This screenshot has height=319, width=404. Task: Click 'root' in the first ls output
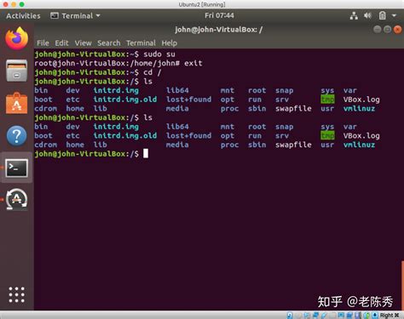click(257, 90)
